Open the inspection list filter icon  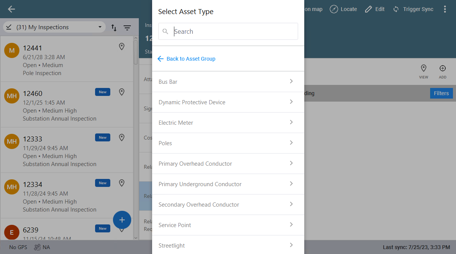point(127,28)
